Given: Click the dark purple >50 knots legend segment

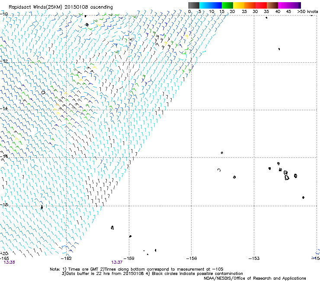Looking at the screenshot, I should pos(300,5).
